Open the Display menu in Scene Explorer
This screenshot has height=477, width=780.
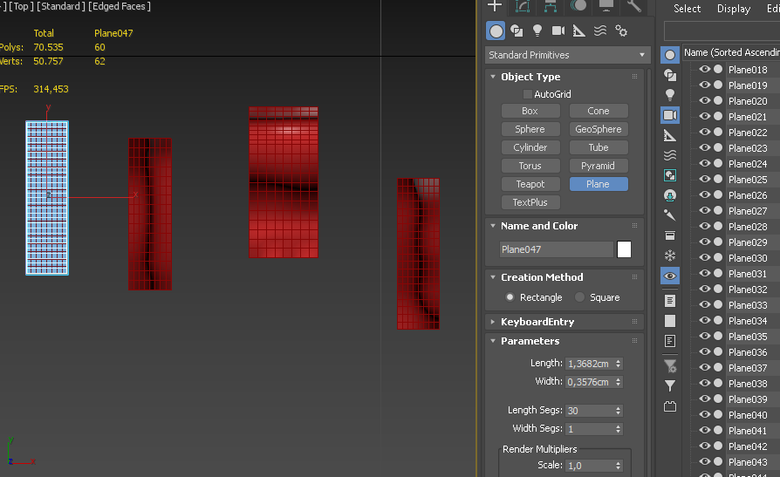(x=733, y=9)
